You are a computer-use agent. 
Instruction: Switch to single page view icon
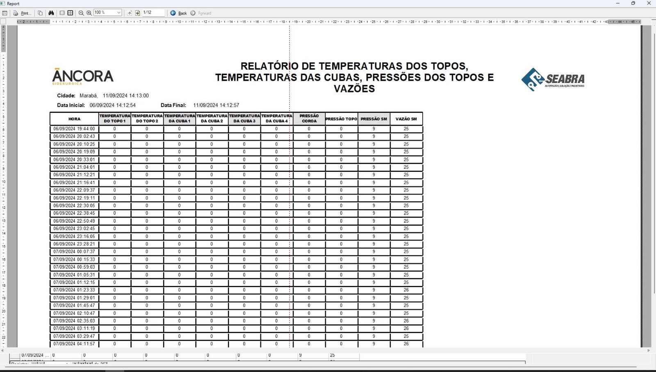coord(62,13)
